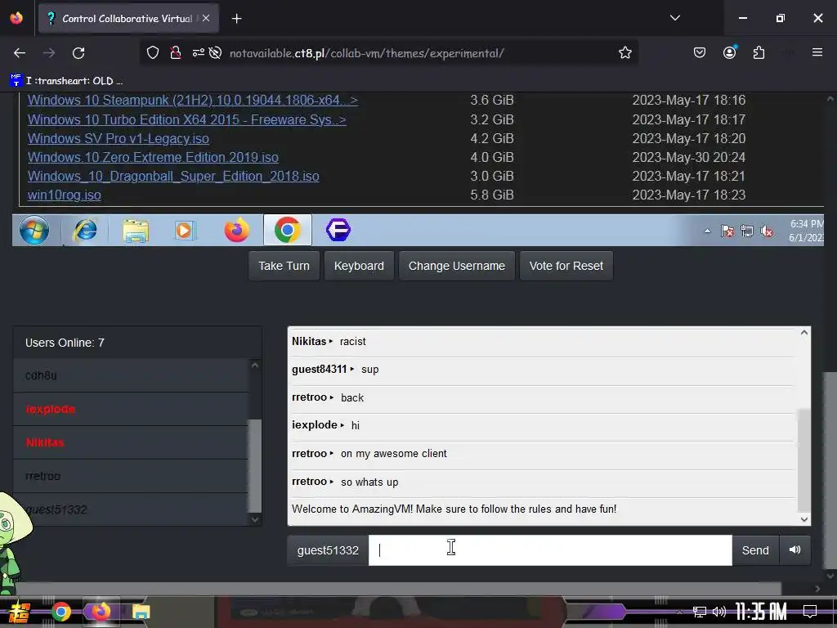Focus the chat message input field
The width and height of the screenshot is (837, 628).
click(550, 550)
